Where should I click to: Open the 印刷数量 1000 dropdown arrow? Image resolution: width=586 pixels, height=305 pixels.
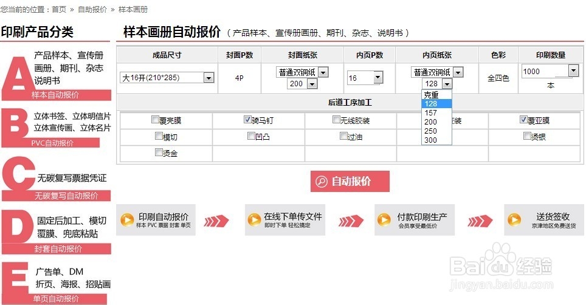573,70
